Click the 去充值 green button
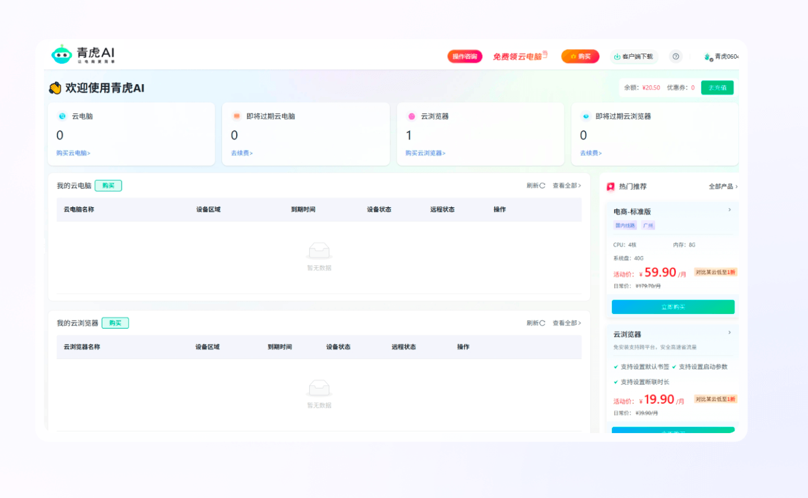The width and height of the screenshot is (808, 498). click(717, 88)
